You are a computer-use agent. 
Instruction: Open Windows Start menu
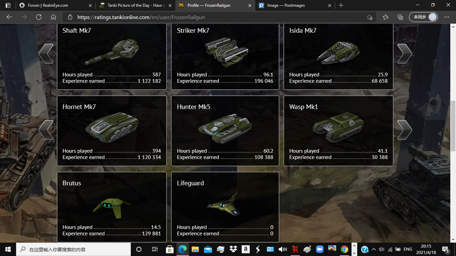pyautogui.click(x=8, y=249)
